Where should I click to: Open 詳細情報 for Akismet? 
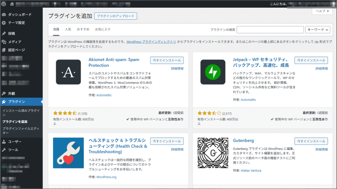[177, 69]
